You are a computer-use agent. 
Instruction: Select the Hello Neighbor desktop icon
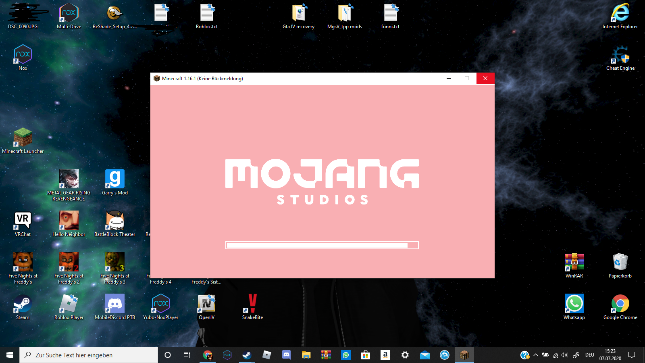pos(69,220)
